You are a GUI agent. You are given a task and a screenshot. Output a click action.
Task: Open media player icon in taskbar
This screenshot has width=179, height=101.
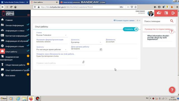click(x=11, y=98)
